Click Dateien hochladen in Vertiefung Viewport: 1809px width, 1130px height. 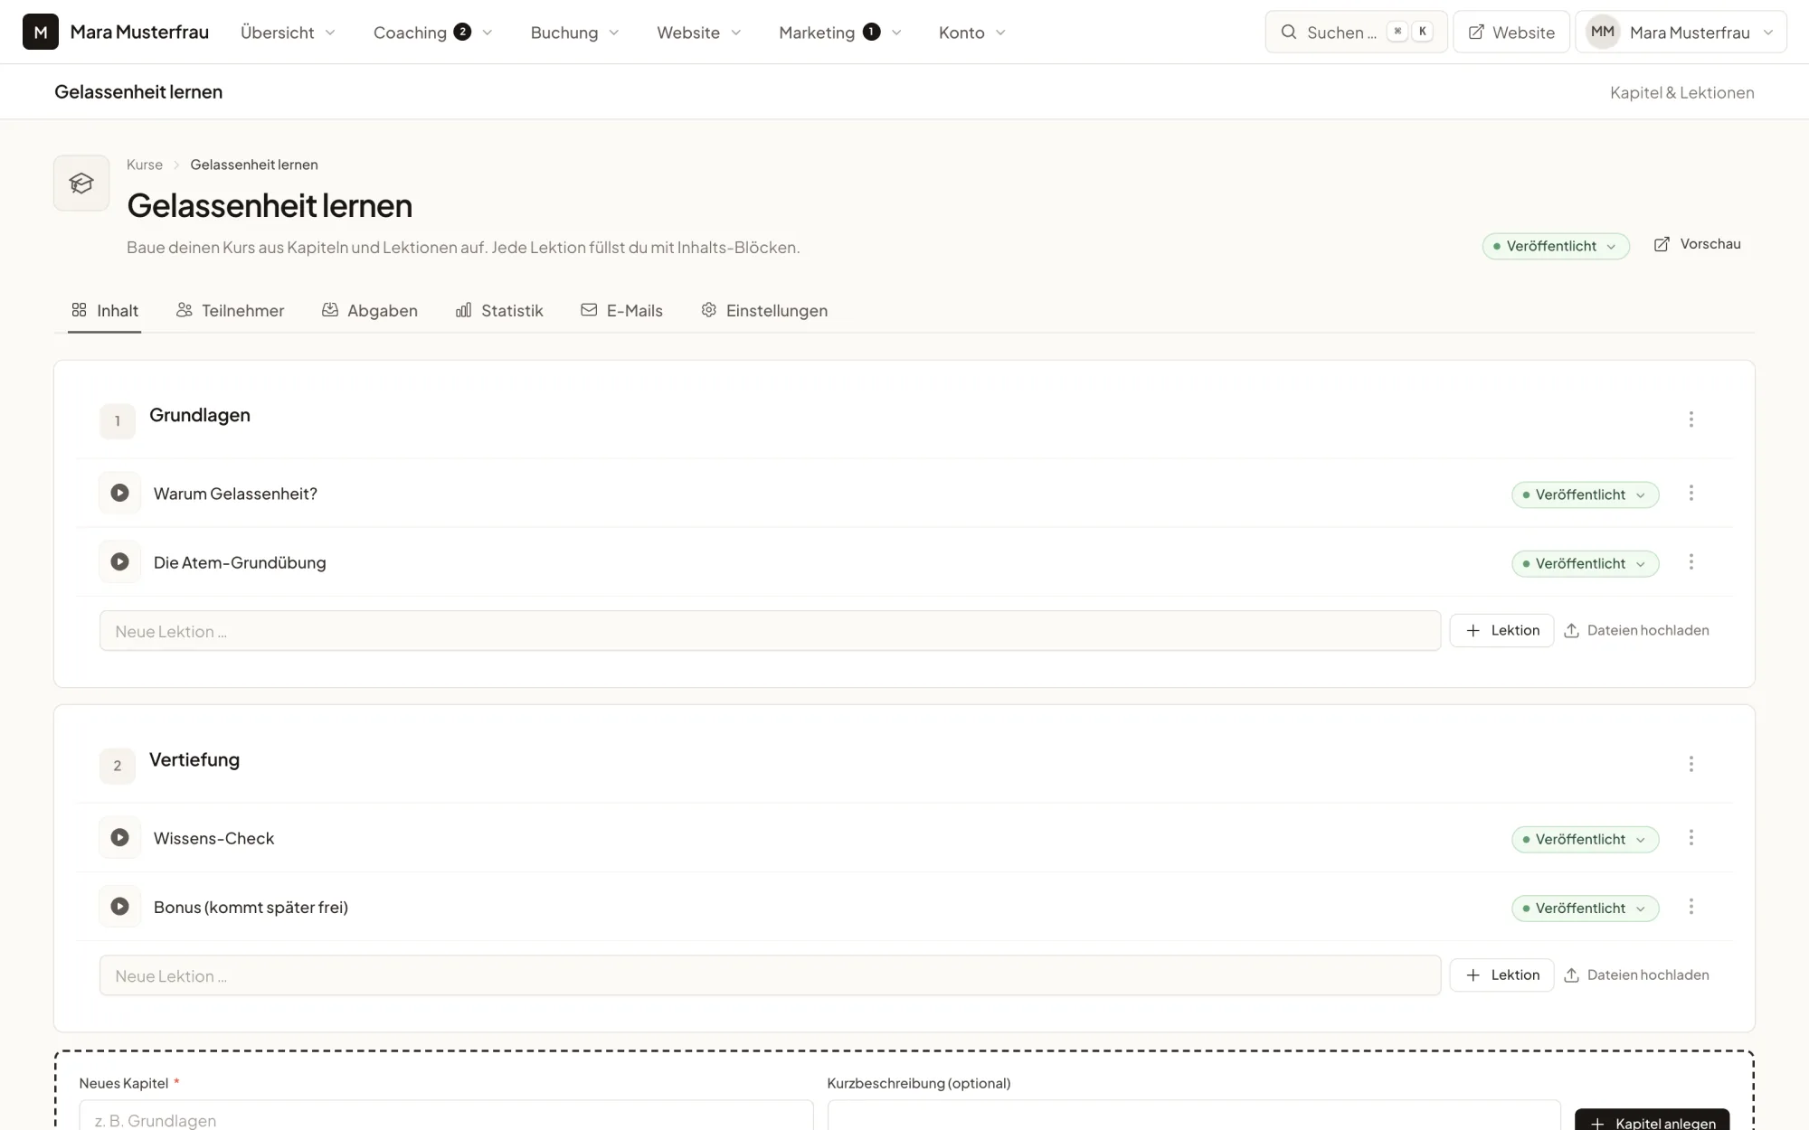pos(1636,975)
